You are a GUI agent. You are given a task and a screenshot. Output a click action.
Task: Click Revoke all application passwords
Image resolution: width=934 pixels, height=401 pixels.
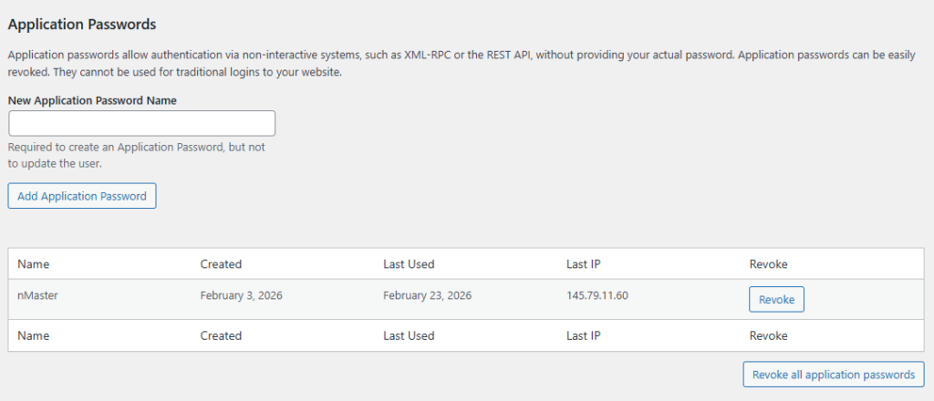pos(834,375)
